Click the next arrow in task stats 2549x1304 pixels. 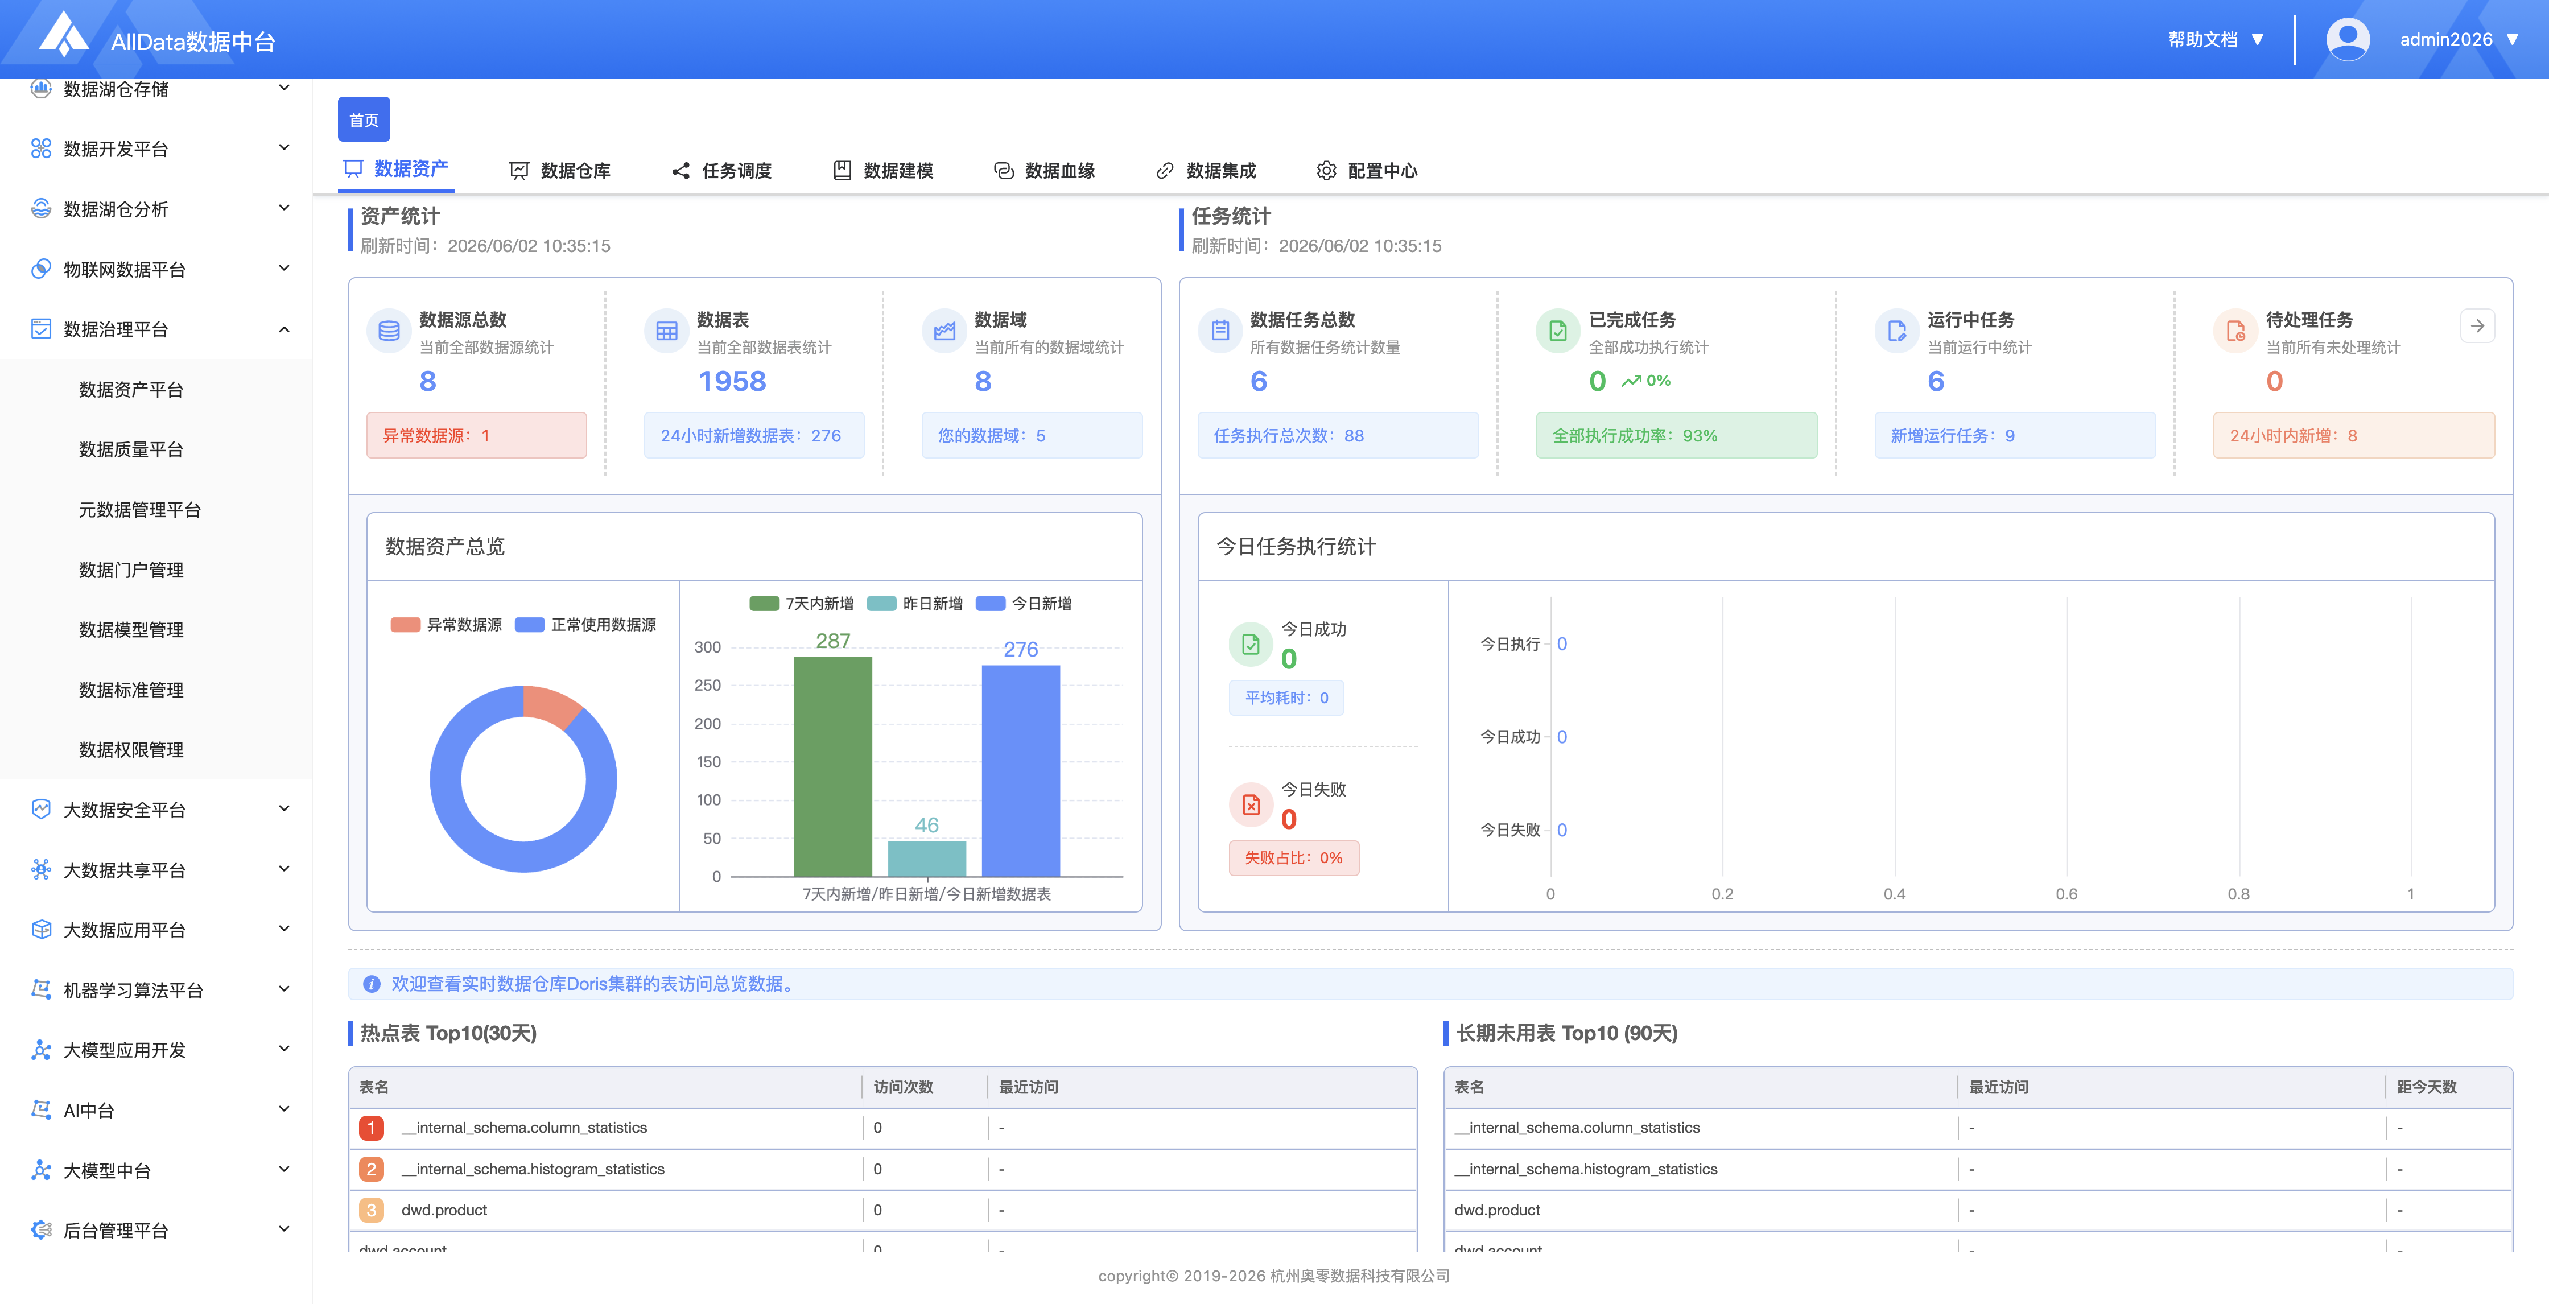[2477, 325]
